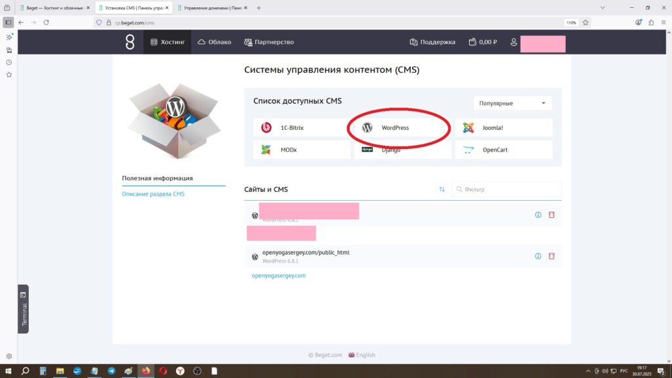Toggle the Firefox sidebar button
The image size is (672, 378).
pos(8,23)
